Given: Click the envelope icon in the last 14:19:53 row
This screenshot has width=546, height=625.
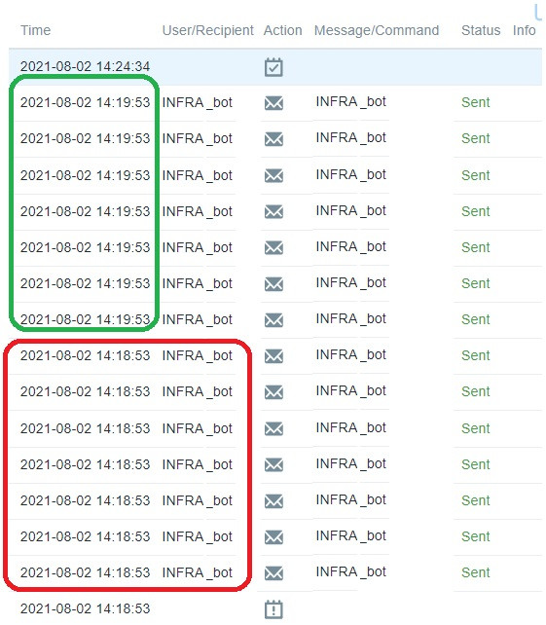Looking at the screenshot, I should (x=273, y=319).
